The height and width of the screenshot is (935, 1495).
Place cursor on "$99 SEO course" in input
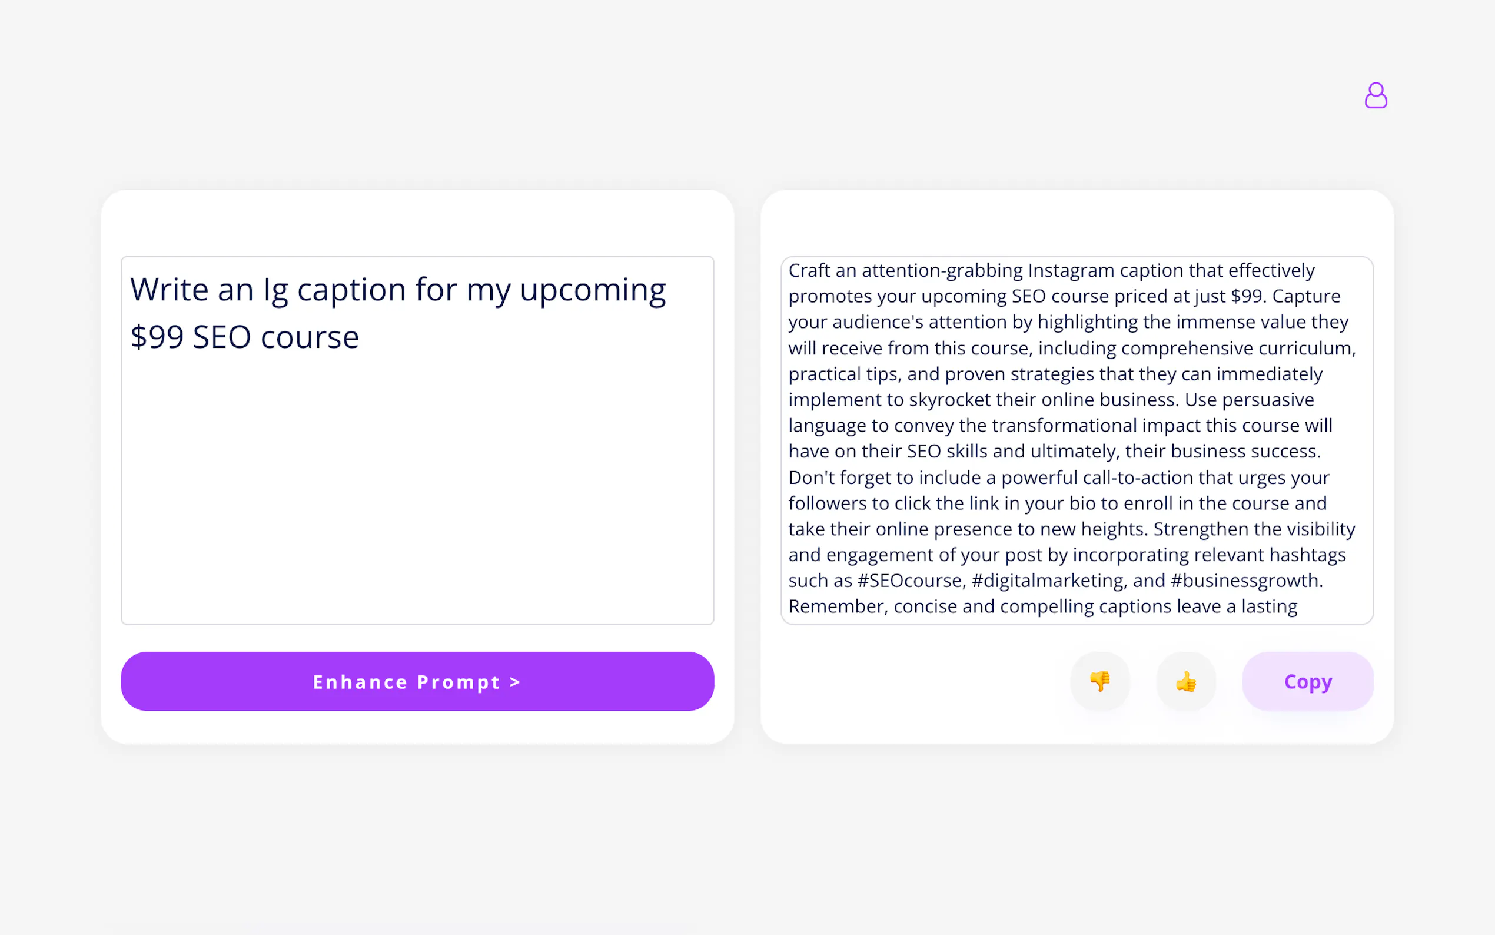click(x=244, y=337)
